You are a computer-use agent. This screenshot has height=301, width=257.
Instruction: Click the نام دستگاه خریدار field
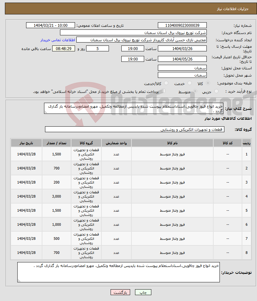[x=133, y=32]
